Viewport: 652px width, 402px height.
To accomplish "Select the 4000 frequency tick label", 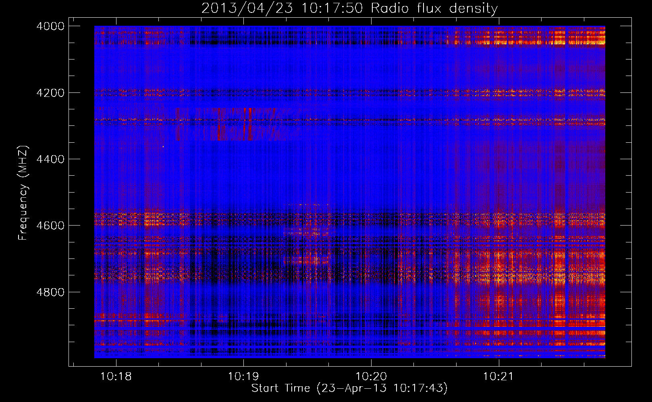I will (50, 26).
